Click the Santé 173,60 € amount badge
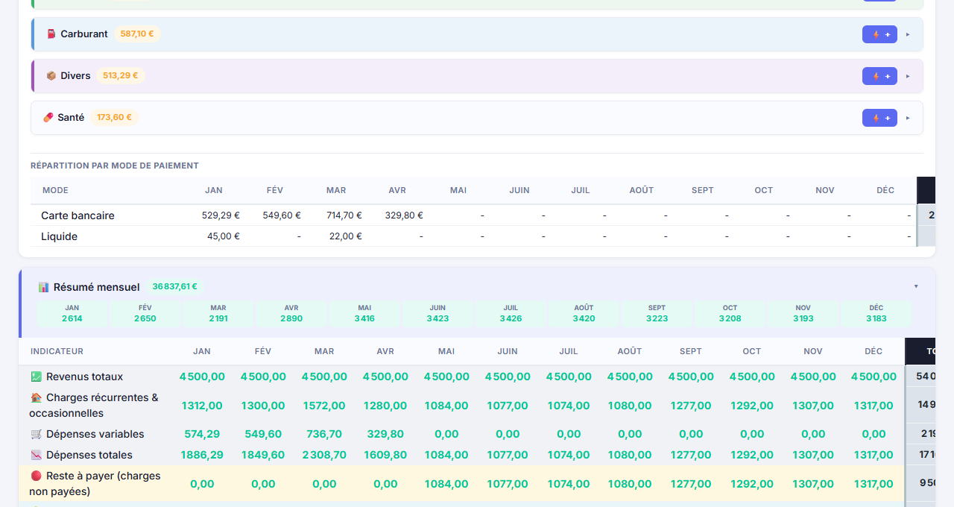 click(x=114, y=118)
